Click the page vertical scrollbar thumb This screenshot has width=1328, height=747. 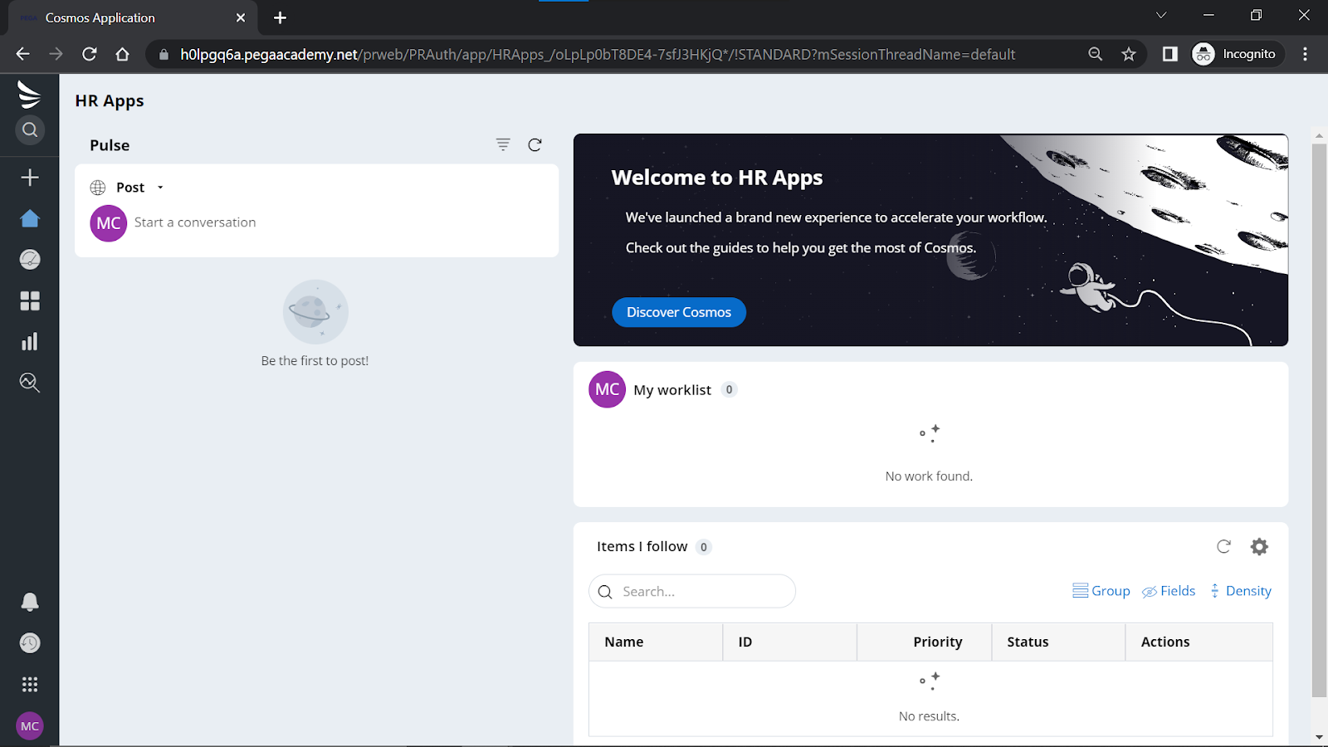click(1319, 420)
